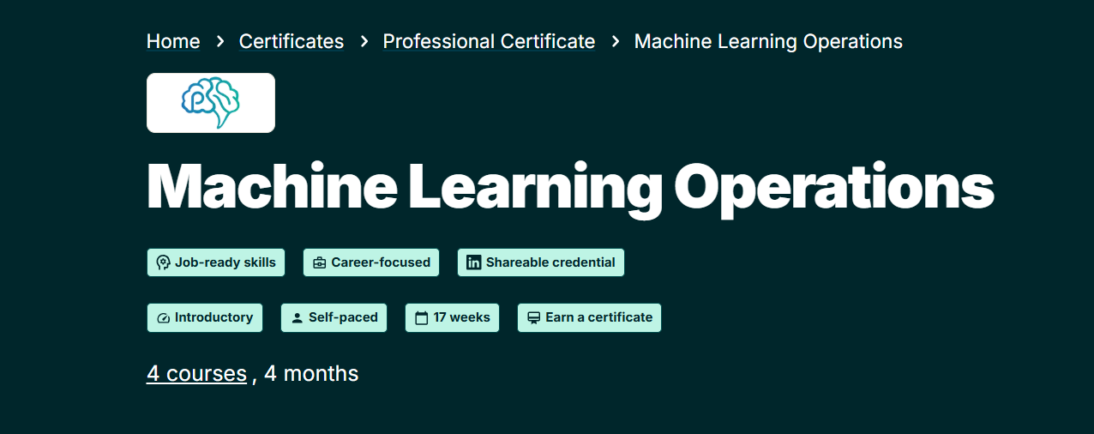The width and height of the screenshot is (1094, 434).
Task: Click the Introductory level label
Action: [x=214, y=317]
